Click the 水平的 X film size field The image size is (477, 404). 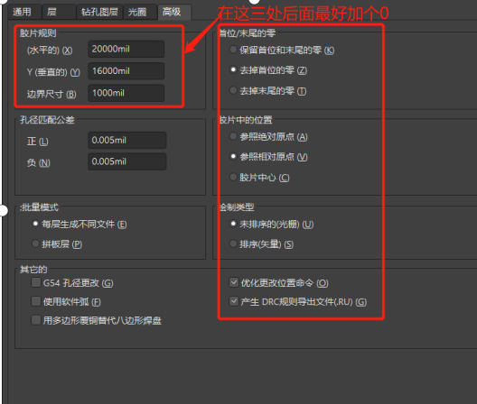pos(126,50)
